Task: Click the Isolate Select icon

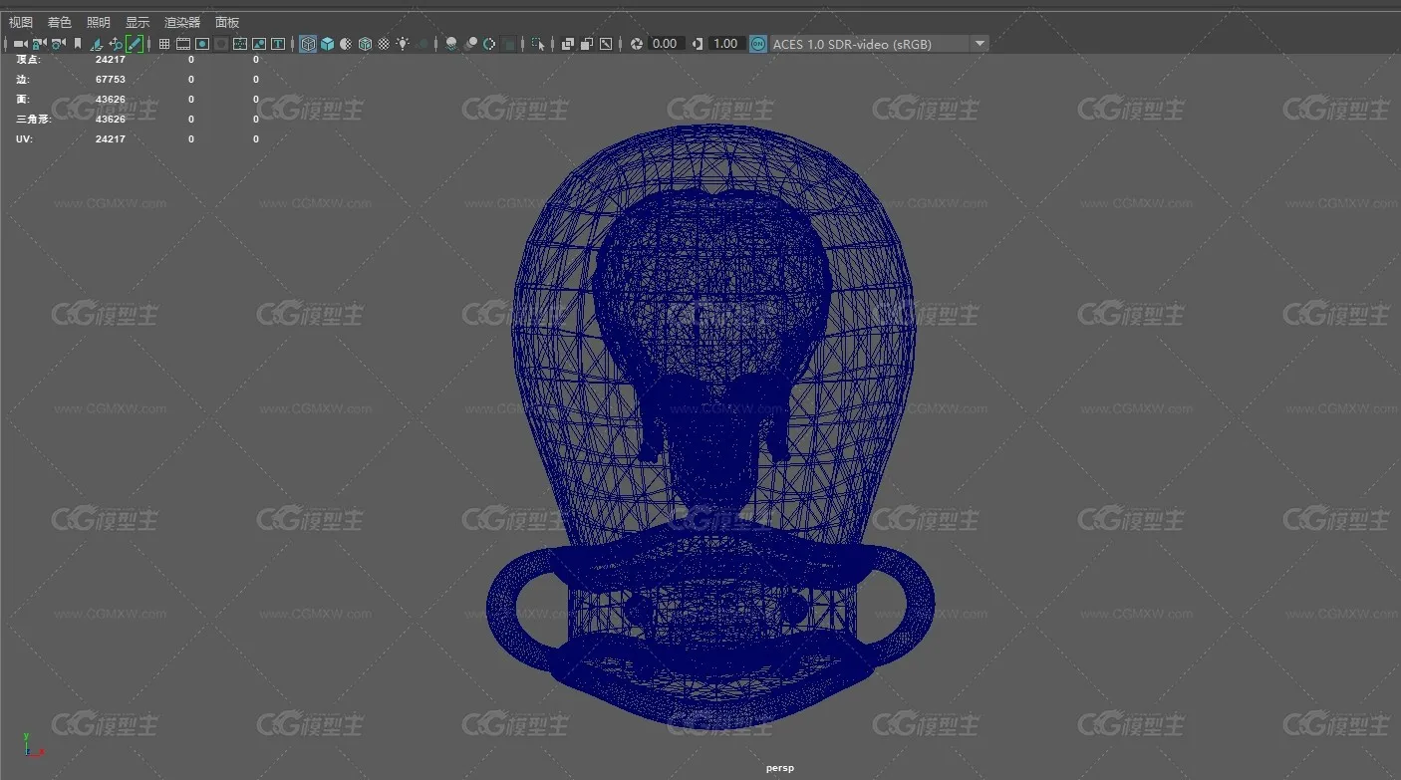Action: [x=538, y=44]
